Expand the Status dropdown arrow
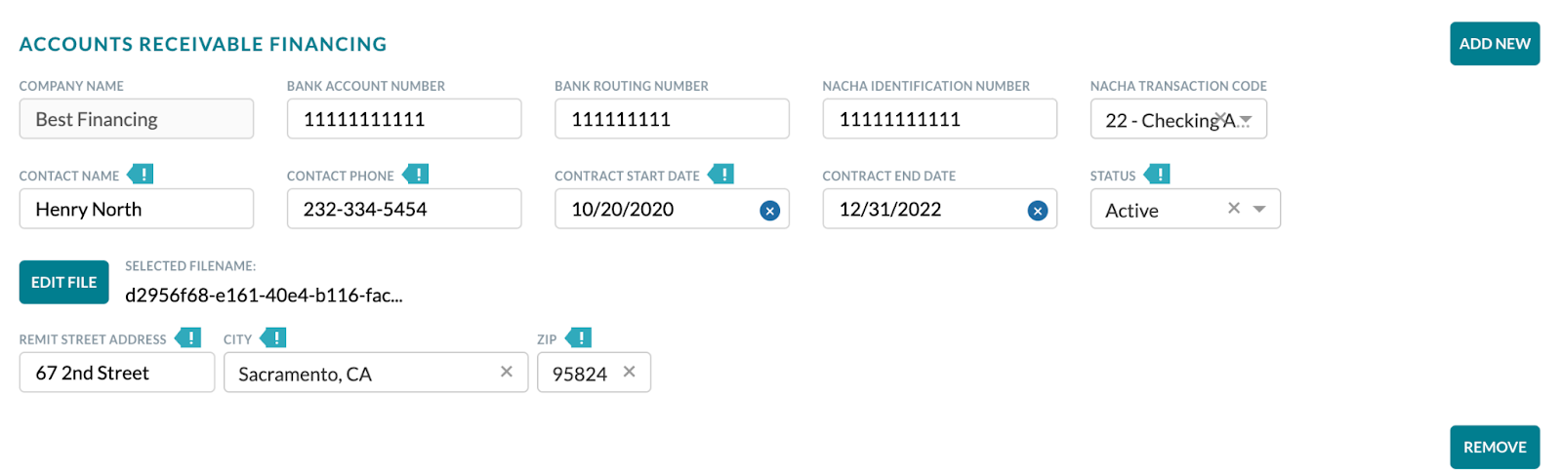1562x476 pixels. pyautogui.click(x=1259, y=209)
